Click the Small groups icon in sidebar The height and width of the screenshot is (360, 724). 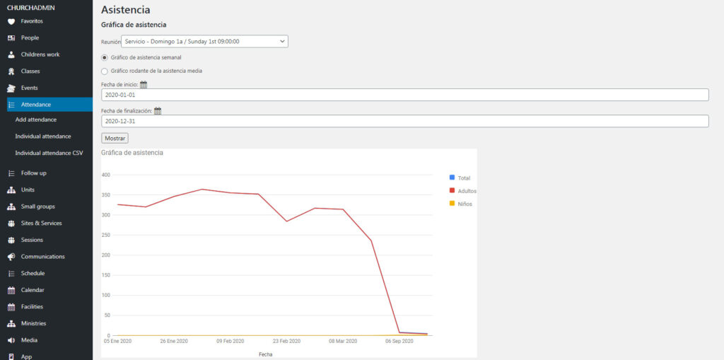click(11, 207)
